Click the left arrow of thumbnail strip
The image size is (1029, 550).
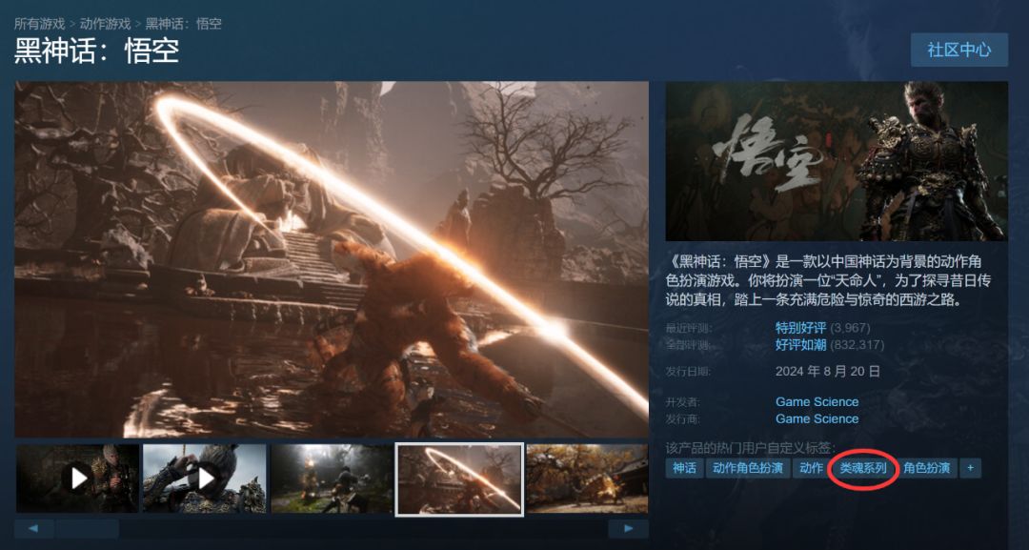(33, 528)
